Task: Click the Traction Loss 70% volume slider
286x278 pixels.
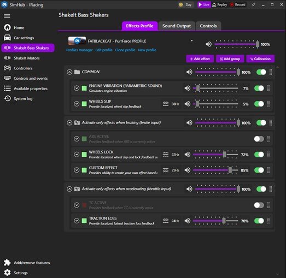Action: tap(215, 221)
